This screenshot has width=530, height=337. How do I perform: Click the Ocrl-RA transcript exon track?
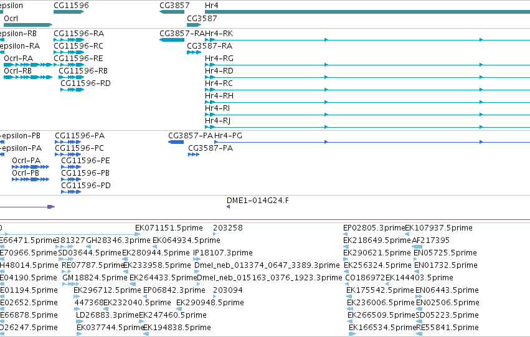[x=28, y=65]
